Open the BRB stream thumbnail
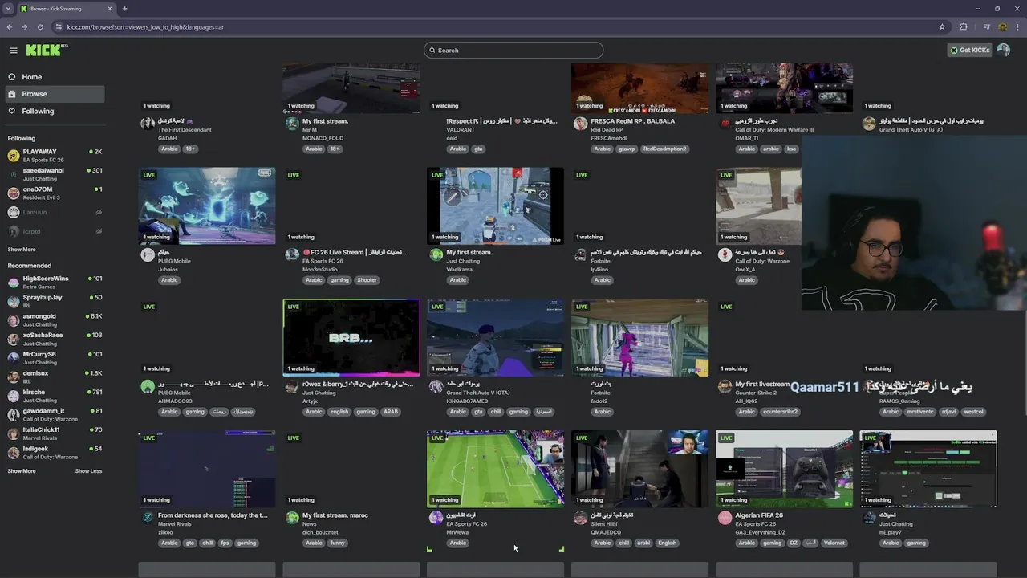The image size is (1027, 578). point(351,338)
